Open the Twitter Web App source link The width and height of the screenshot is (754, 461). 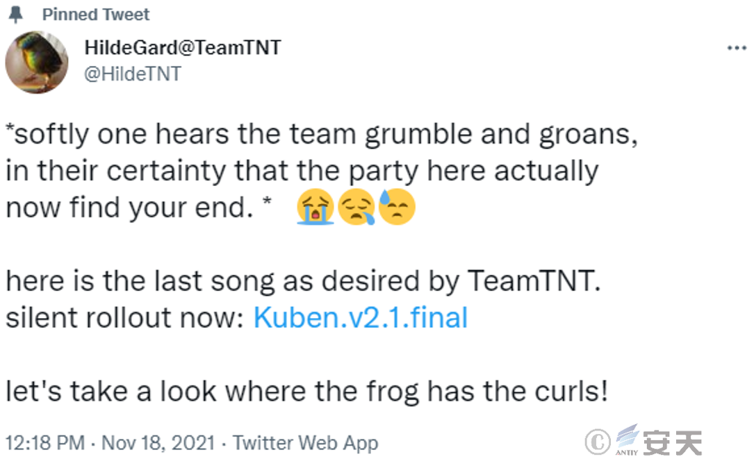pos(305,443)
